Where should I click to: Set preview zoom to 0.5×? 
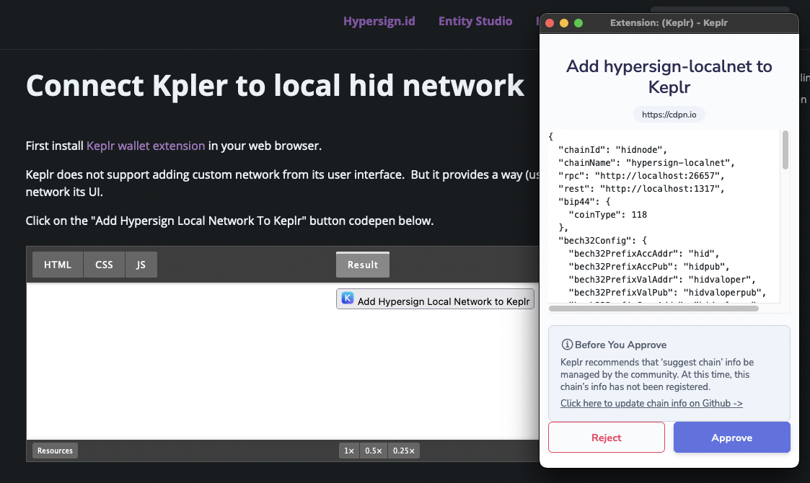point(373,451)
